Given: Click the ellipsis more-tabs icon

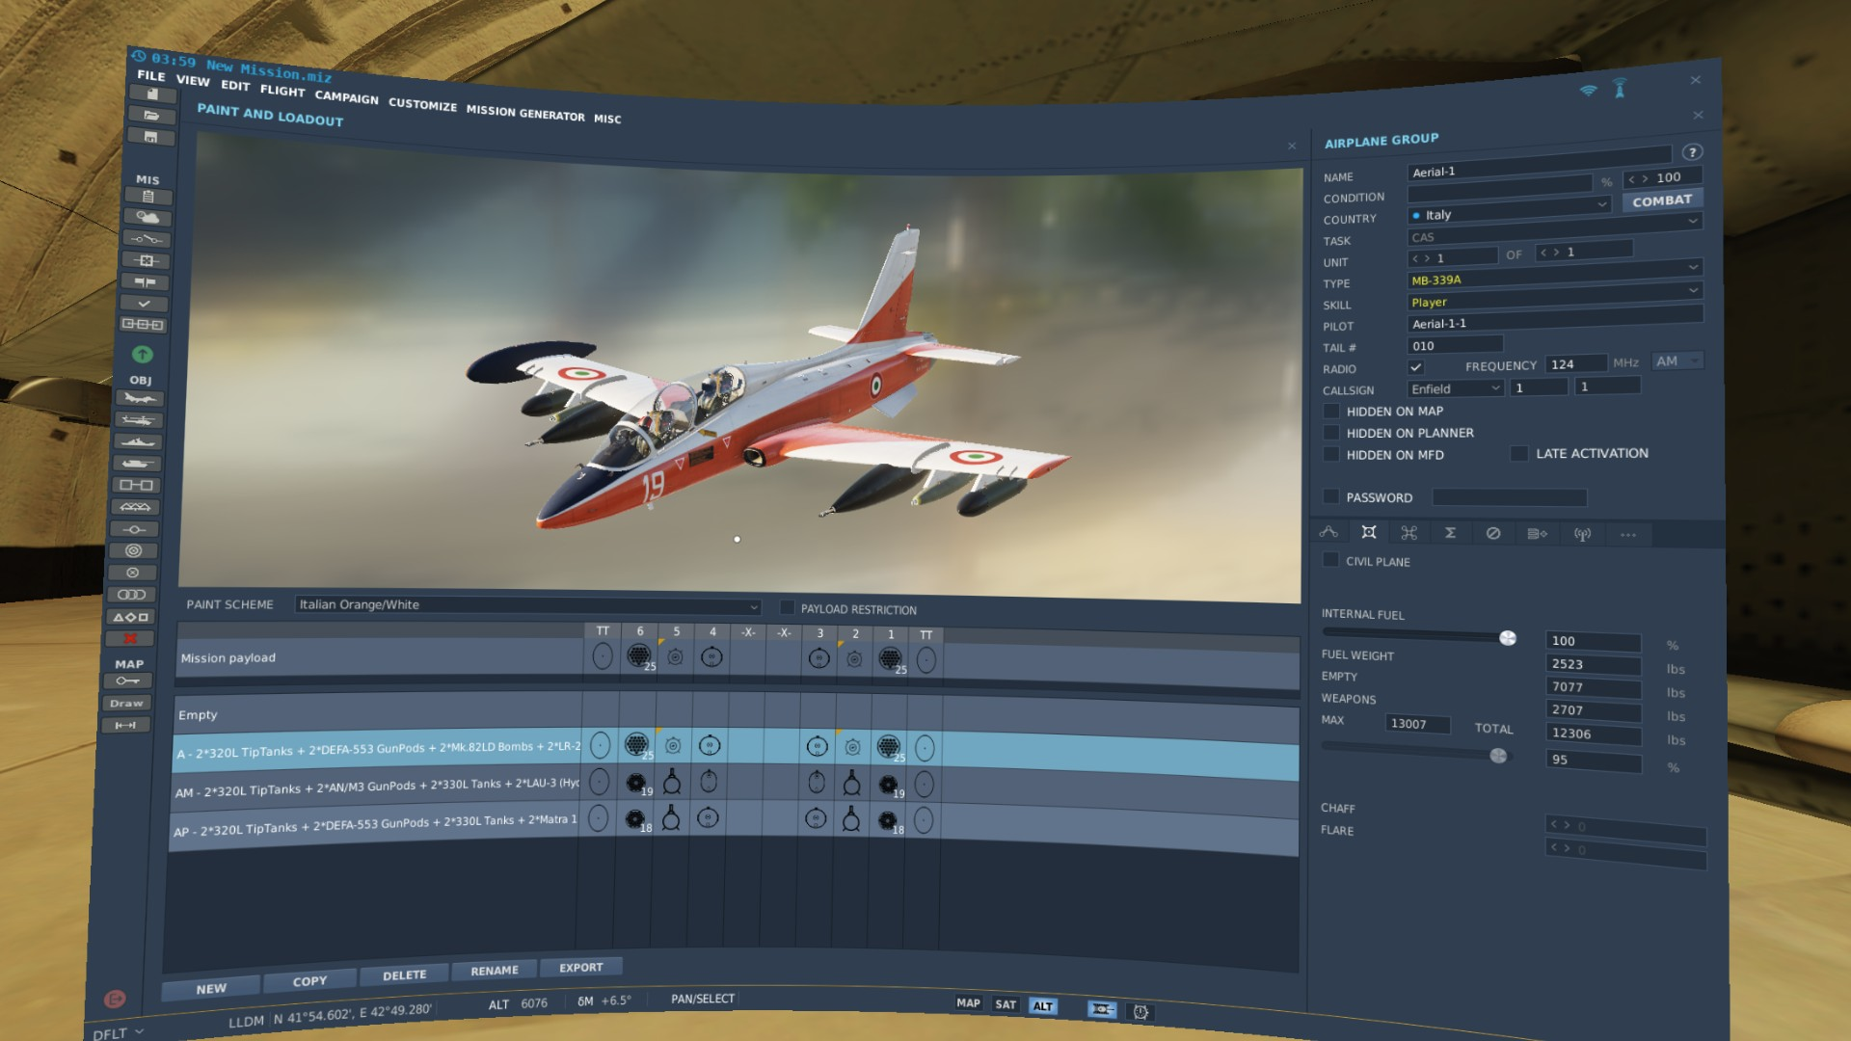Looking at the screenshot, I should point(1628,534).
